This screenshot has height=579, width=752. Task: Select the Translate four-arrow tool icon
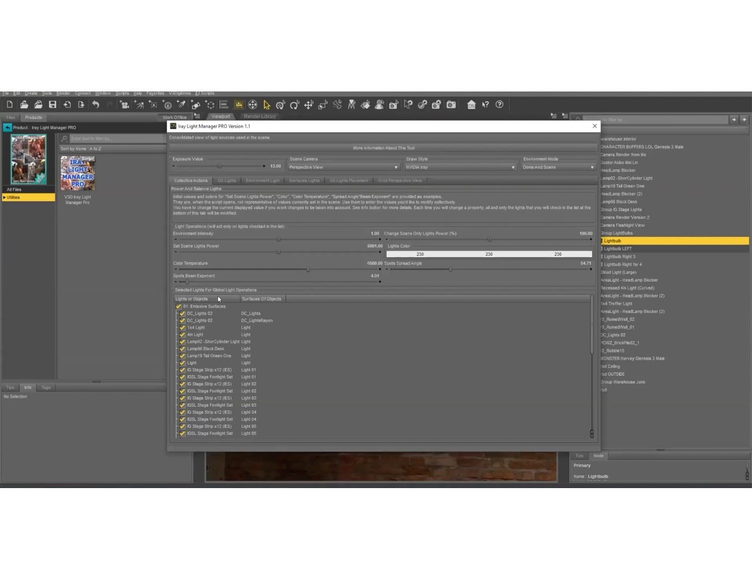(x=309, y=105)
